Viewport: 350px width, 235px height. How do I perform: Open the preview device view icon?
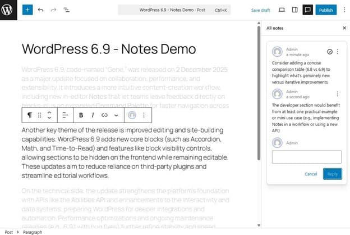coord(282,10)
